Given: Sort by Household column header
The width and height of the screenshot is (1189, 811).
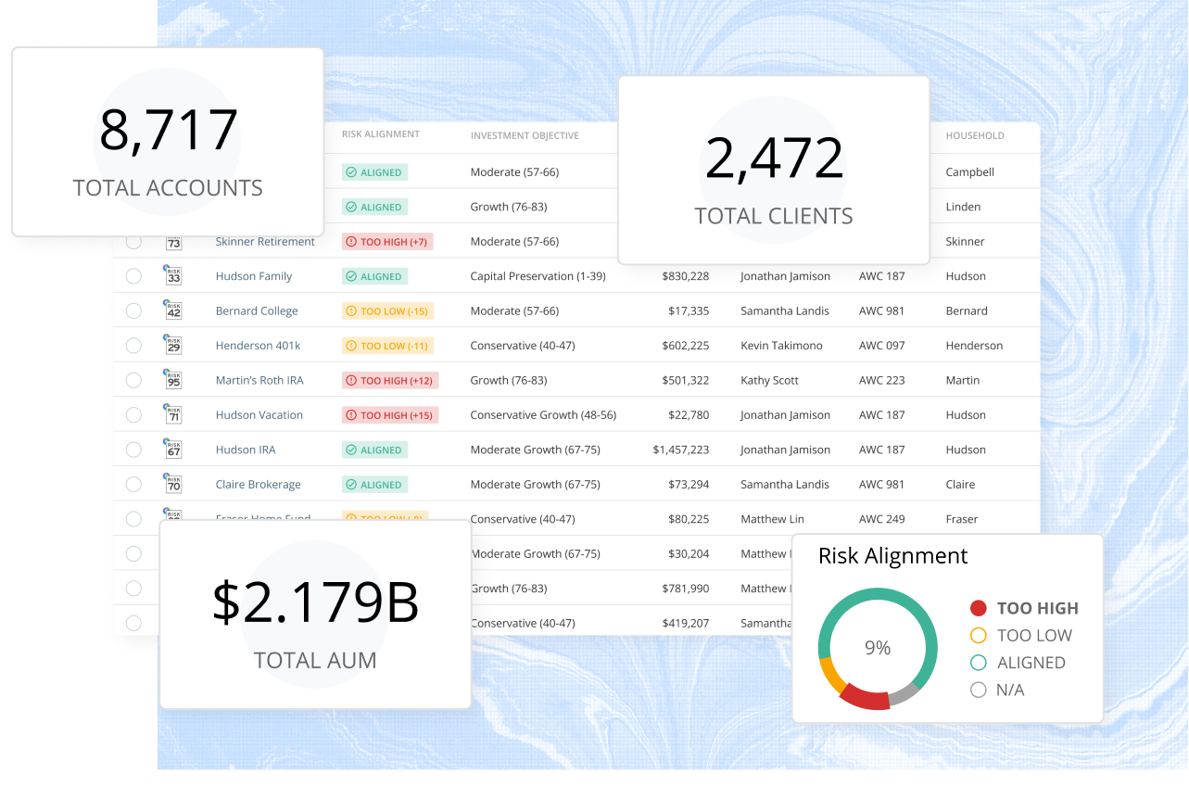Looking at the screenshot, I should click(975, 135).
